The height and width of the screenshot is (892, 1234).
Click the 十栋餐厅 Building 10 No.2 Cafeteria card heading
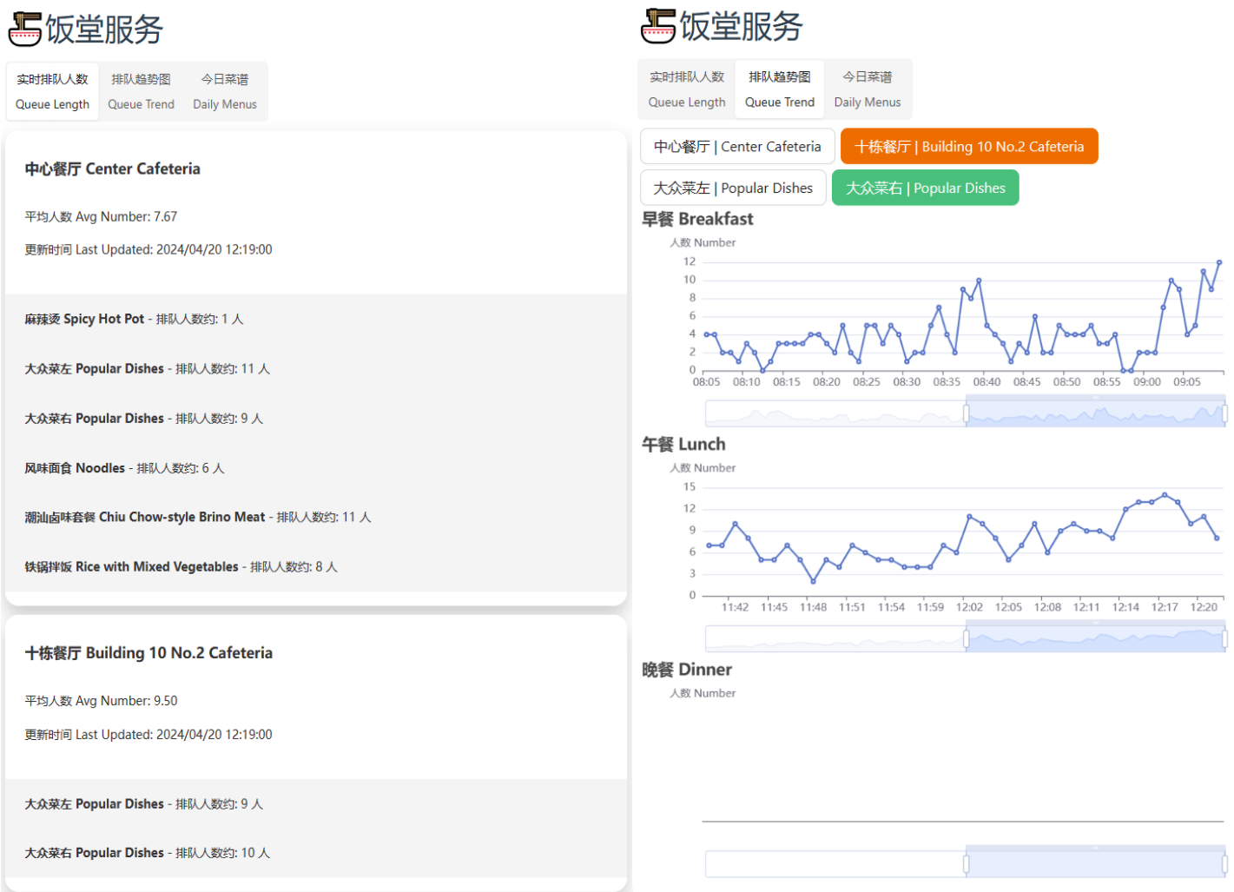click(148, 653)
